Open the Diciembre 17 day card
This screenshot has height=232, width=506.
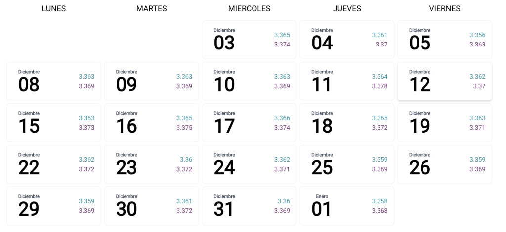(x=249, y=123)
